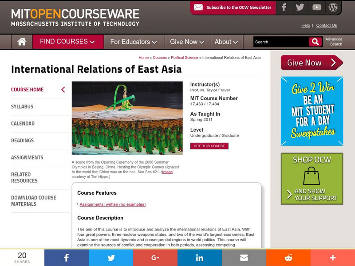Collapse the Course Home sidebar chevron
Screen dimensions: 355x266
coord(63,90)
